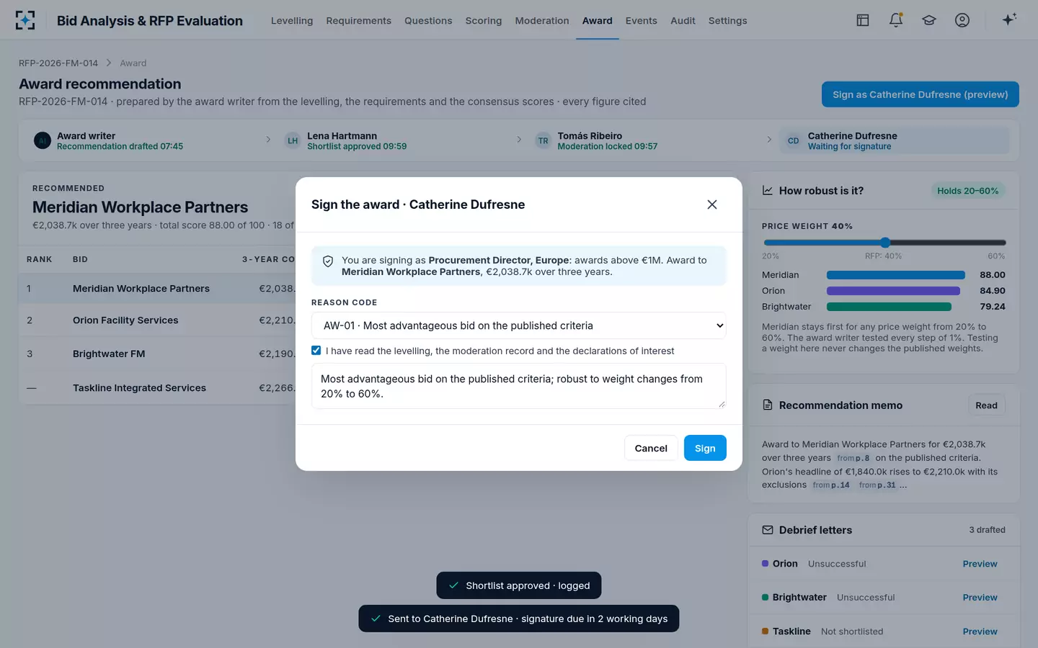Open the Reason code dropdown

[x=519, y=325]
